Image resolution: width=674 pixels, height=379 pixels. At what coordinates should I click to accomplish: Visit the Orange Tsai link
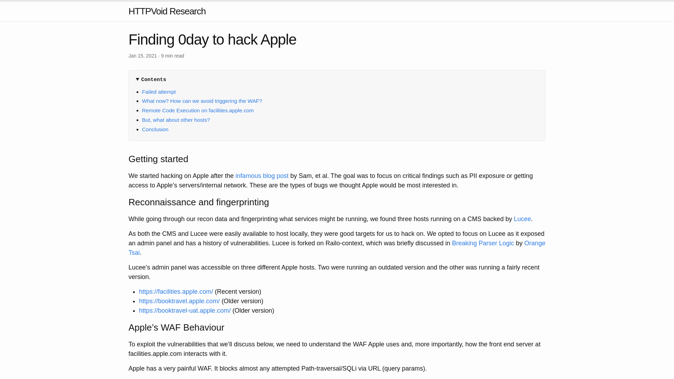pyautogui.click(x=535, y=243)
